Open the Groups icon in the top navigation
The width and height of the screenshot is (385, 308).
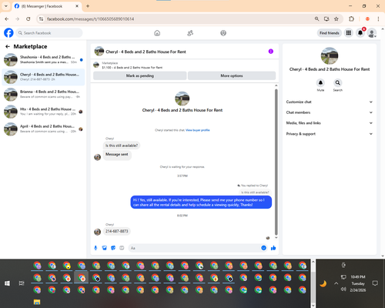coord(223,33)
